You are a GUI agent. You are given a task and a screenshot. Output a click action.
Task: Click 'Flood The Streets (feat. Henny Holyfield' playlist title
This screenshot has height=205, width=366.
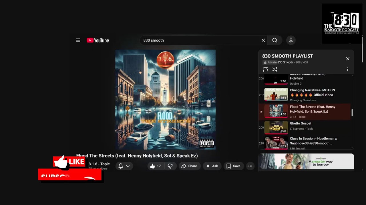[x=313, y=109]
